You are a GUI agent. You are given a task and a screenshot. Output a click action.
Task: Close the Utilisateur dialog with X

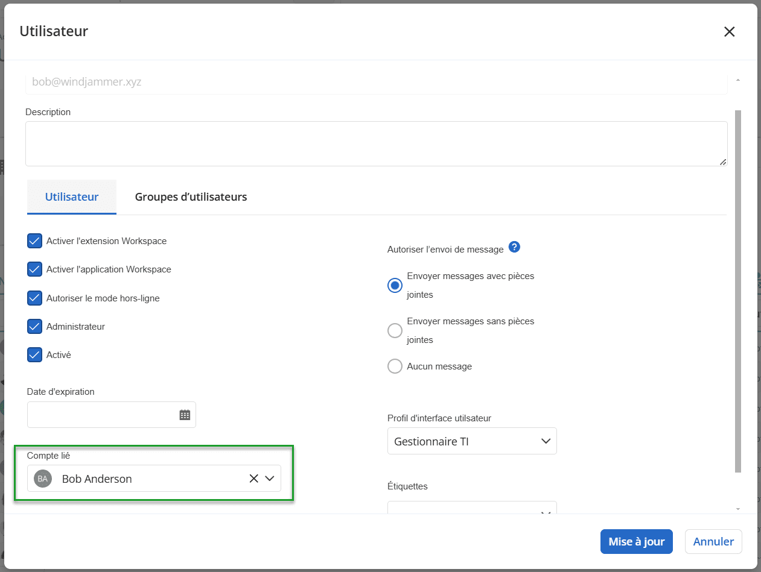pyautogui.click(x=729, y=32)
